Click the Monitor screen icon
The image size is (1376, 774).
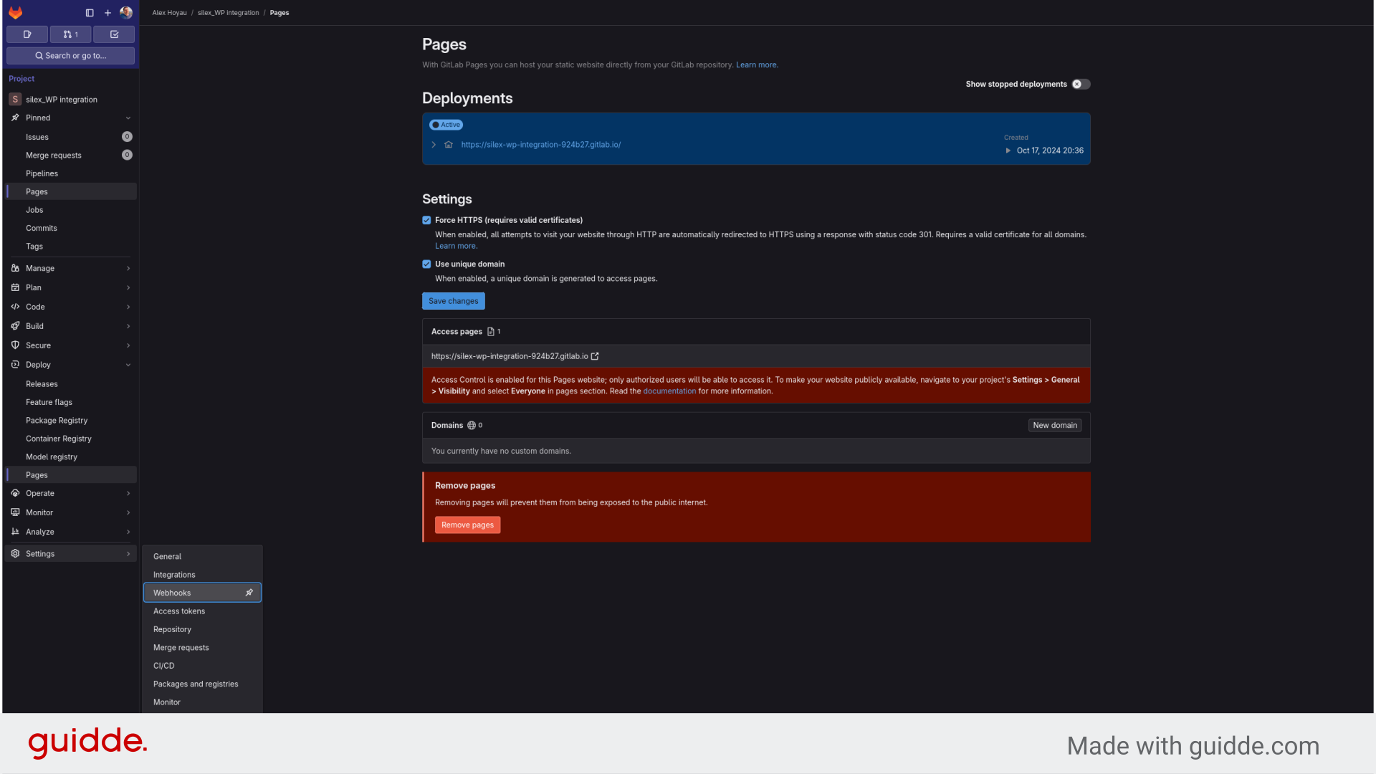point(15,512)
